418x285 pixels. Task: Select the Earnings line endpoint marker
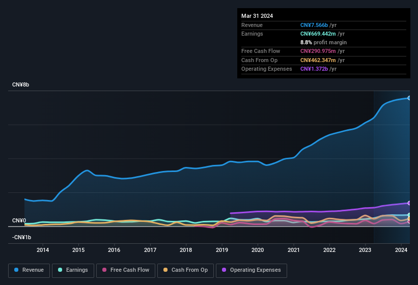(409, 215)
